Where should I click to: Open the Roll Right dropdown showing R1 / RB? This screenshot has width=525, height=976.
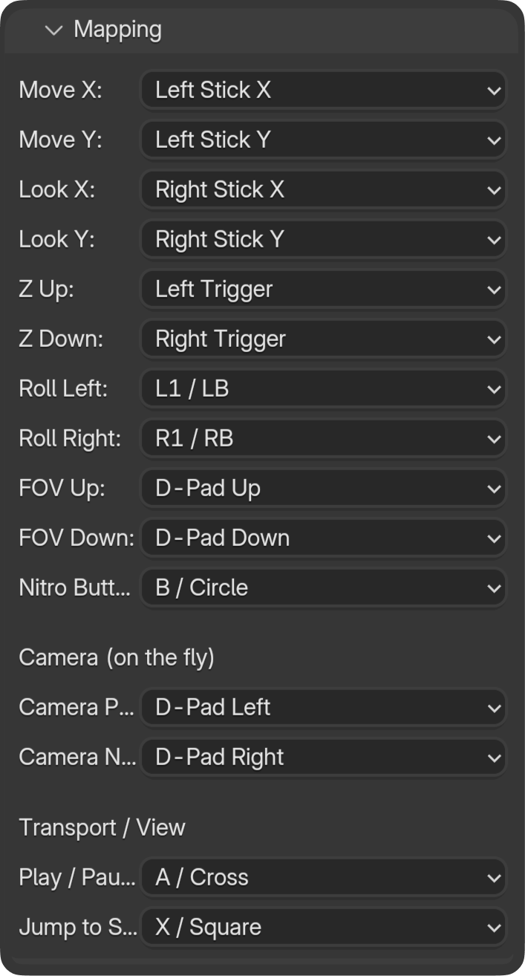pos(323,438)
